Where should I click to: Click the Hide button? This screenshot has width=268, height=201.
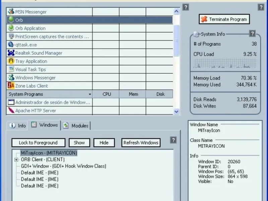pos(104,143)
